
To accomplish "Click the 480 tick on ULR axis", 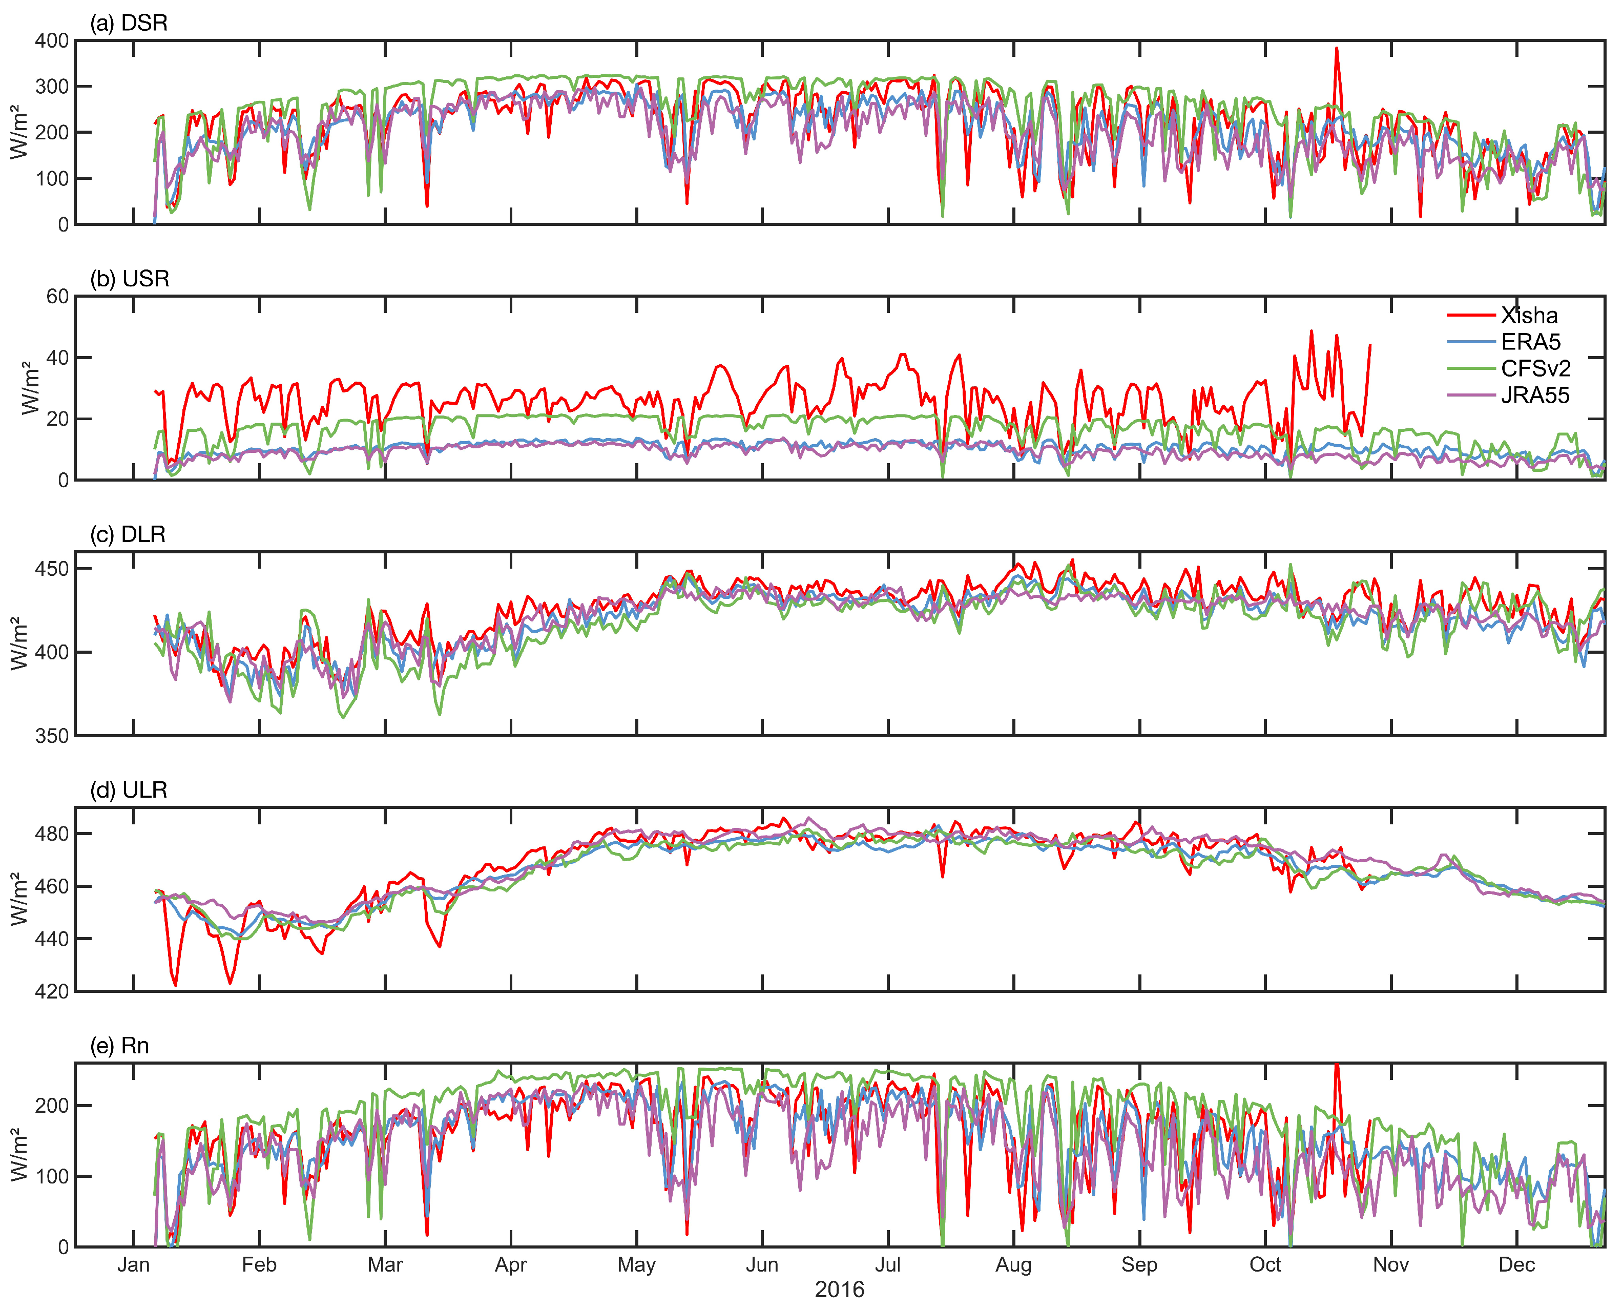I will [x=52, y=834].
